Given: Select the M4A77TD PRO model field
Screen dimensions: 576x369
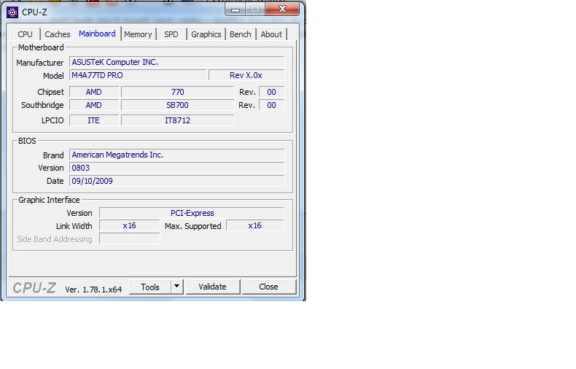Looking at the screenshot, I should tap(138, 75).
